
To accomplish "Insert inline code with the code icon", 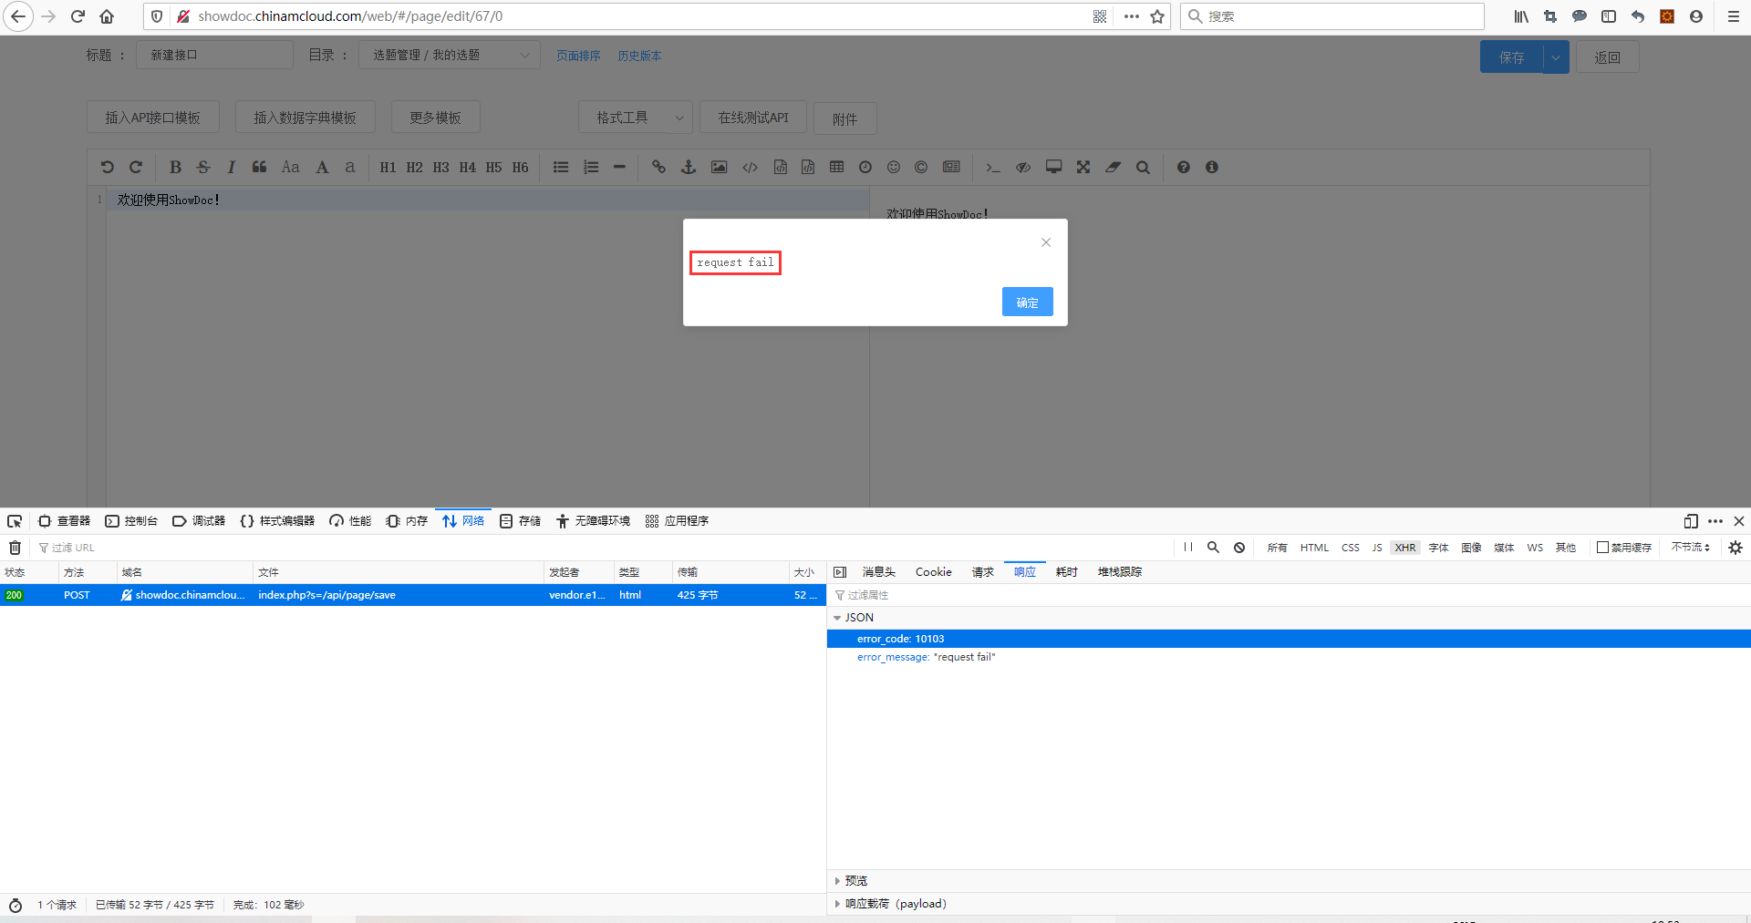I will [x=750, y=167].
